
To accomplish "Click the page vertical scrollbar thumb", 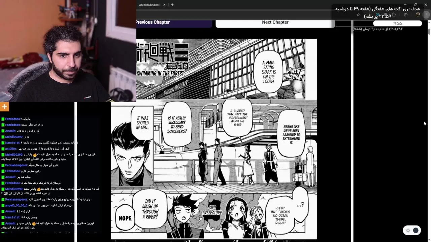I will coord(429,32).
